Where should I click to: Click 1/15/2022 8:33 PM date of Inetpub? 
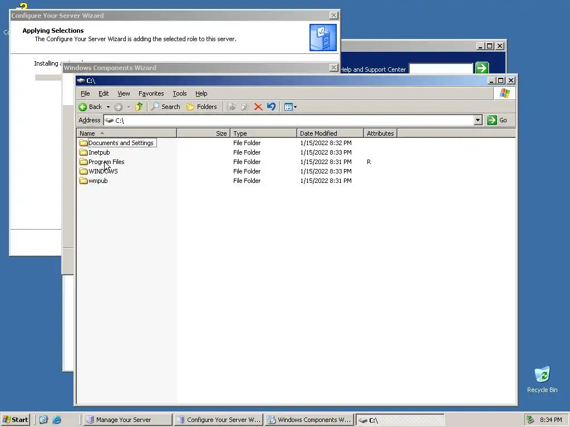click(x=326, y=152)
